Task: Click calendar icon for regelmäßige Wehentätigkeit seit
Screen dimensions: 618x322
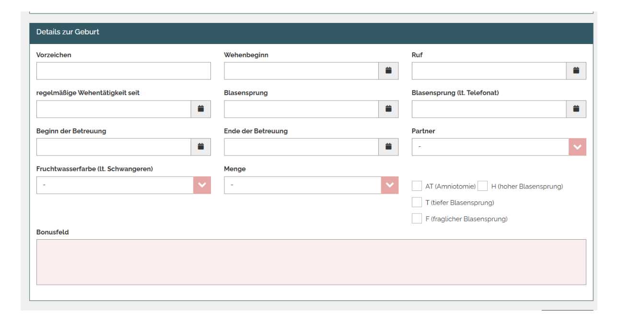Action: click(x=201, y=109)
